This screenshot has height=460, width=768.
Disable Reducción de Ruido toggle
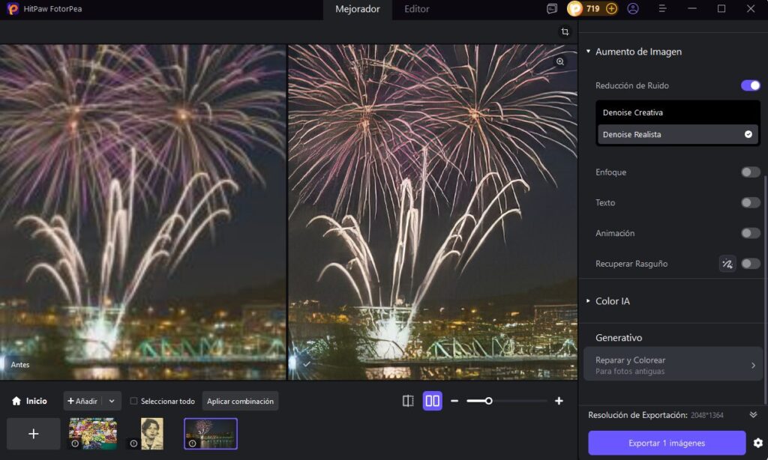pos(749,85)
